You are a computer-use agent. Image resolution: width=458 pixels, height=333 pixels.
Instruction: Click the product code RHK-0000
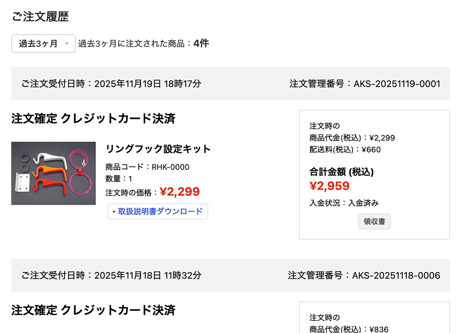tap(170, 167)
